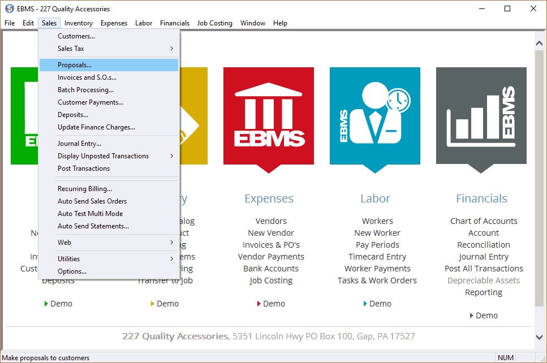Open the Edit menu

(x=28, y=23)
